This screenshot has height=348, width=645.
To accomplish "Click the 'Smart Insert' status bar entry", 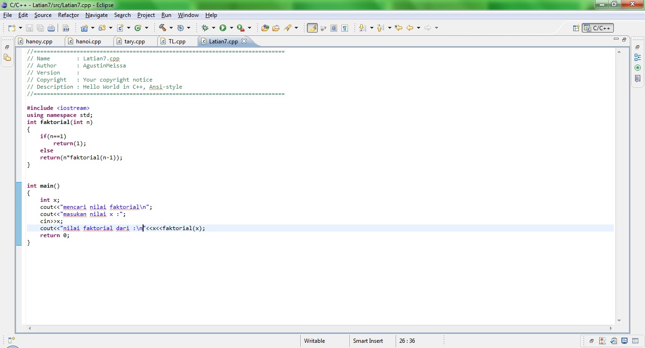I will 368,340.
